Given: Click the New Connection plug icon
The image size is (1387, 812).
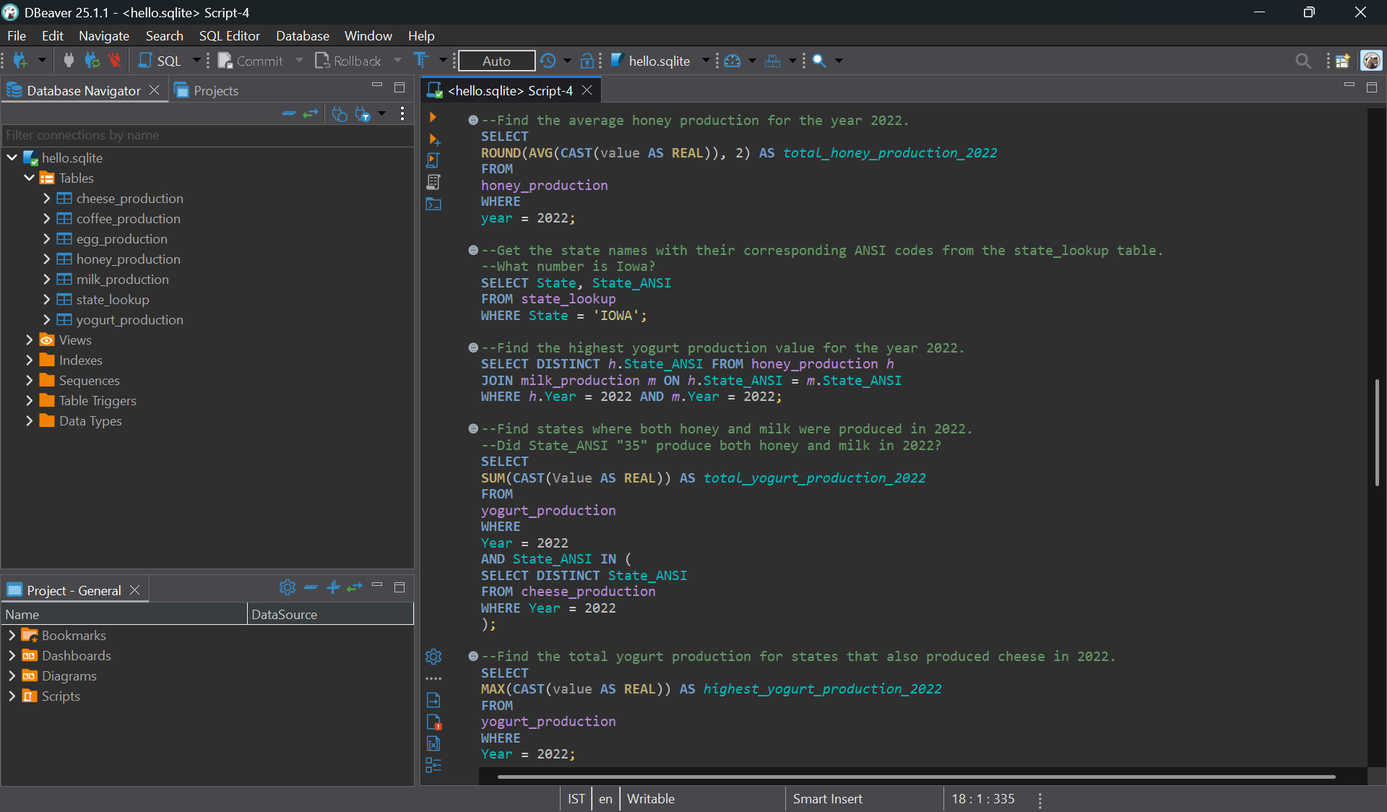Looking at the screenshot, I should (20, 61).
